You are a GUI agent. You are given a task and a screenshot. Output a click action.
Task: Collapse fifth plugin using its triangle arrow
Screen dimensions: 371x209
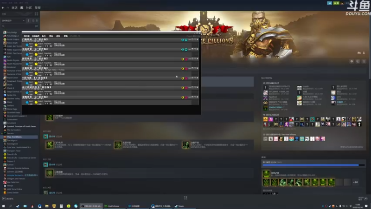pos(195,78)
